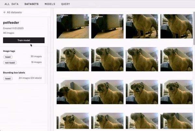
Task: Open first thumbnail in second row
Action: click(73, 59)
